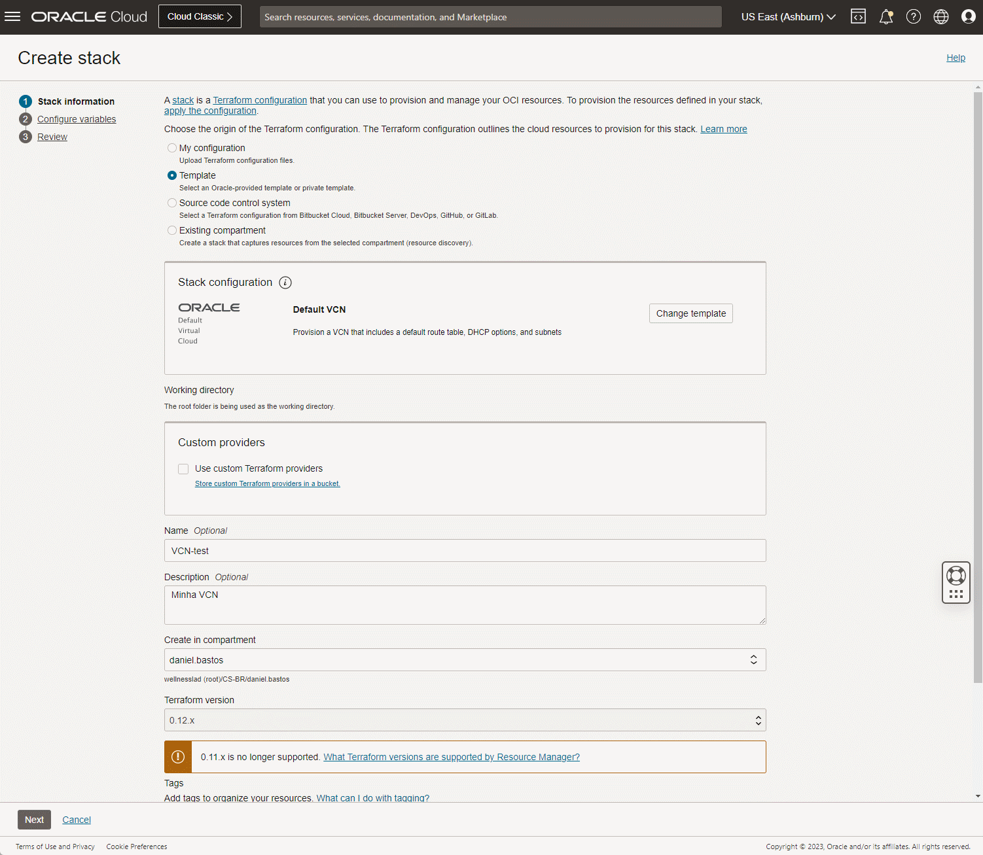Go to Configure variables step
The width and height of the screenshot is (983, 855).
pos(77,119)
